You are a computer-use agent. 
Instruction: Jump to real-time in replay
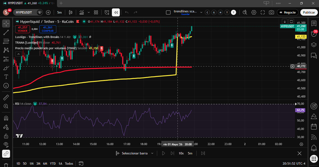(x=203, y=153)
